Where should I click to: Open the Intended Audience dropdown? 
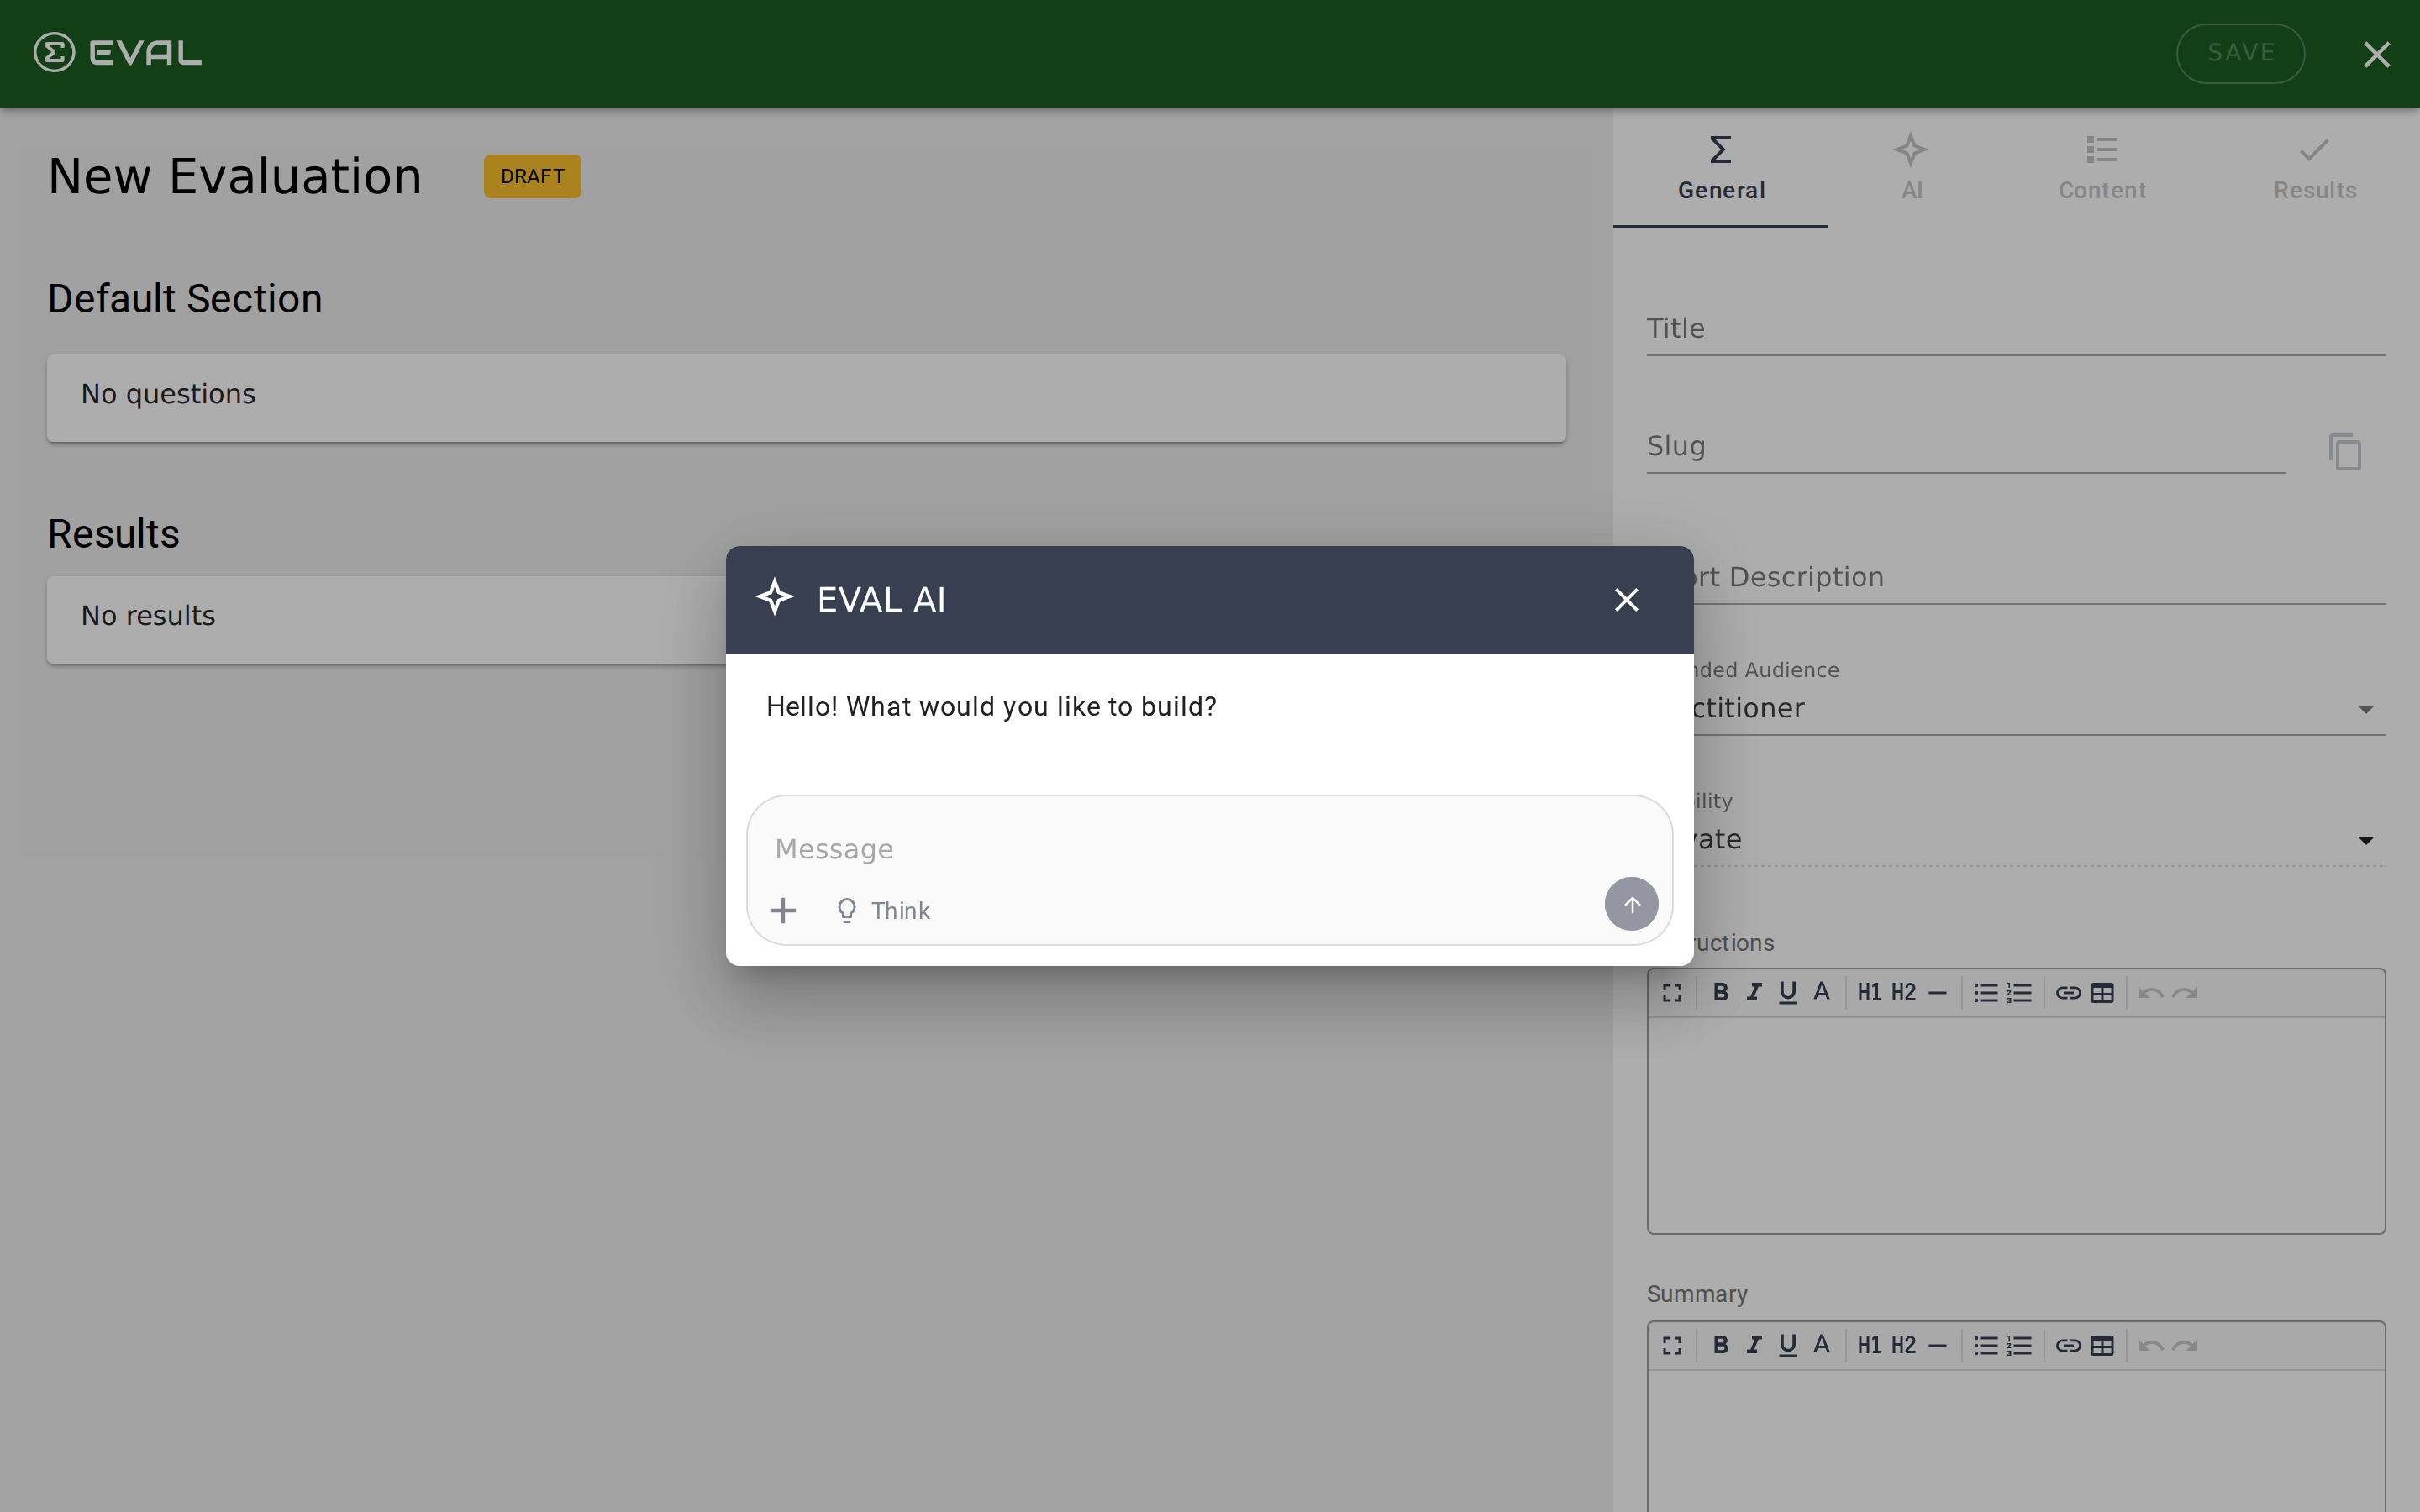(2365, 708)
